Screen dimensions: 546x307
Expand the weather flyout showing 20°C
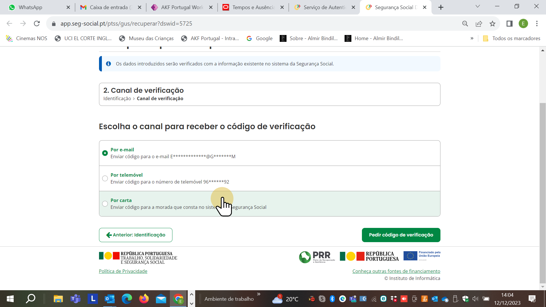[x=285, y=299]
